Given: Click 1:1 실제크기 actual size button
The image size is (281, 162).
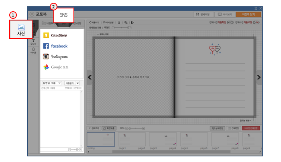Looking at the screenshot, I should click(94, 128).
